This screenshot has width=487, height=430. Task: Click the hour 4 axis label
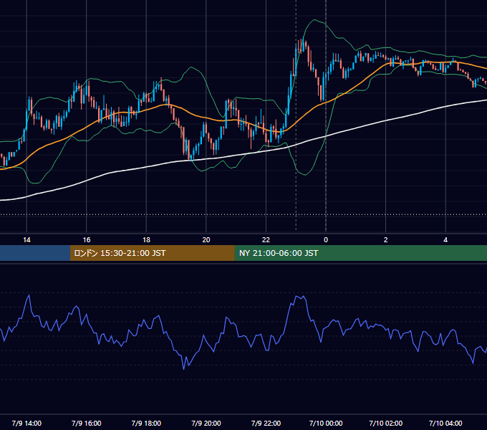pyautogui.click(x=445, y=240)
